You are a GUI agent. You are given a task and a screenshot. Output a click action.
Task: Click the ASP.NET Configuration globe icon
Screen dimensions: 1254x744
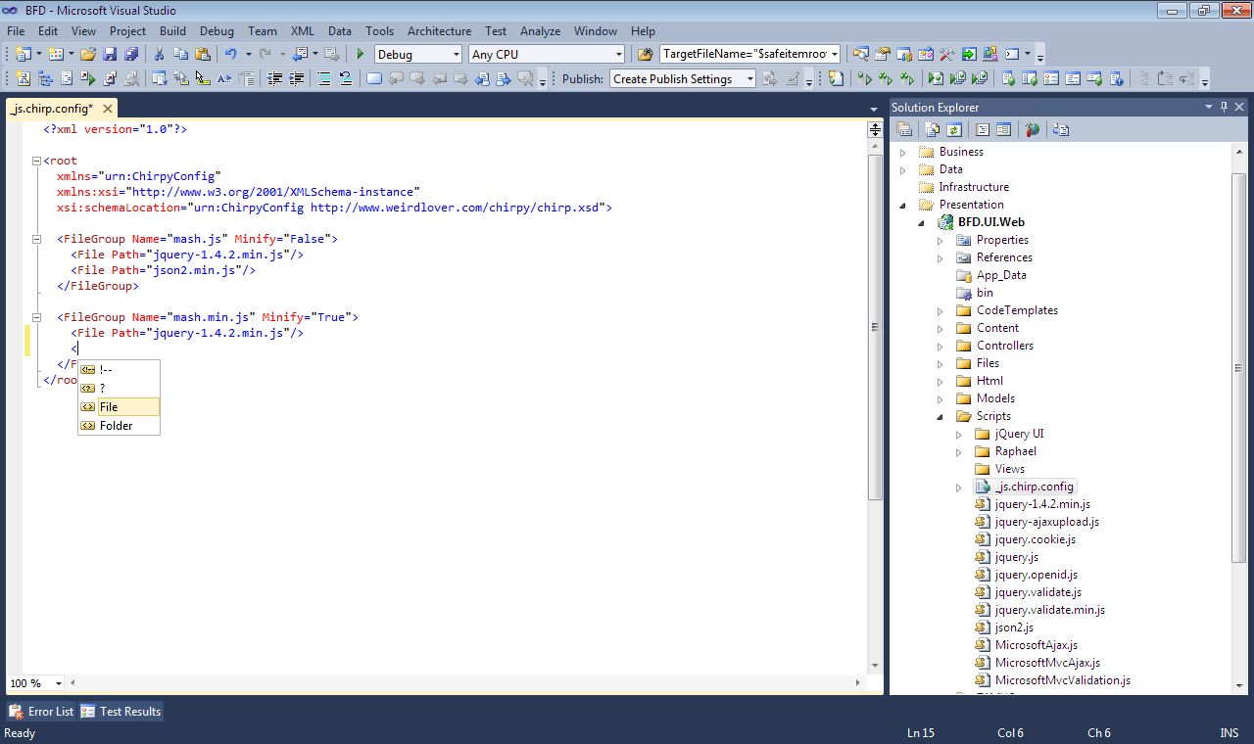1032,129
